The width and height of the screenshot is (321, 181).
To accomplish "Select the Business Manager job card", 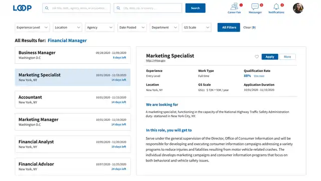I will [x=73, y=55].
